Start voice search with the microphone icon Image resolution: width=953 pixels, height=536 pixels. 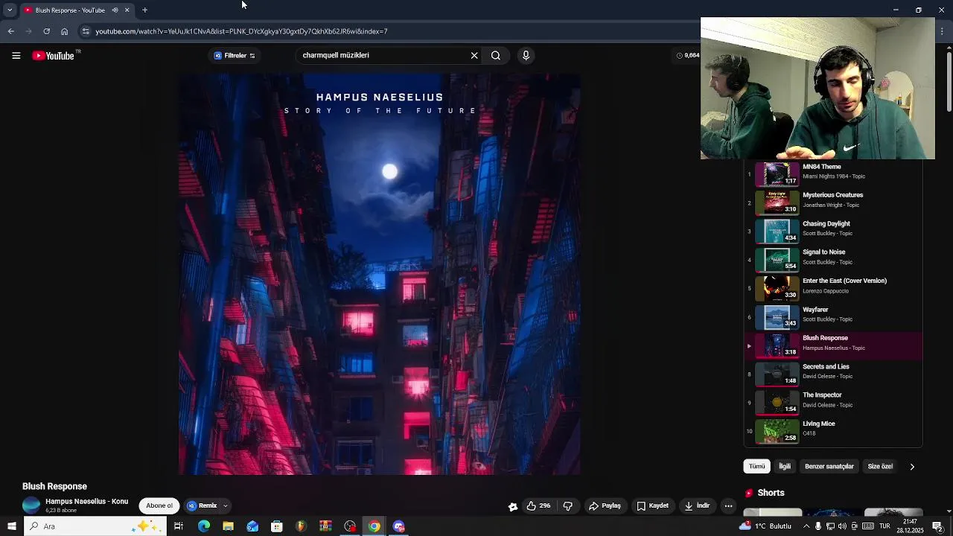pos(526,55)
